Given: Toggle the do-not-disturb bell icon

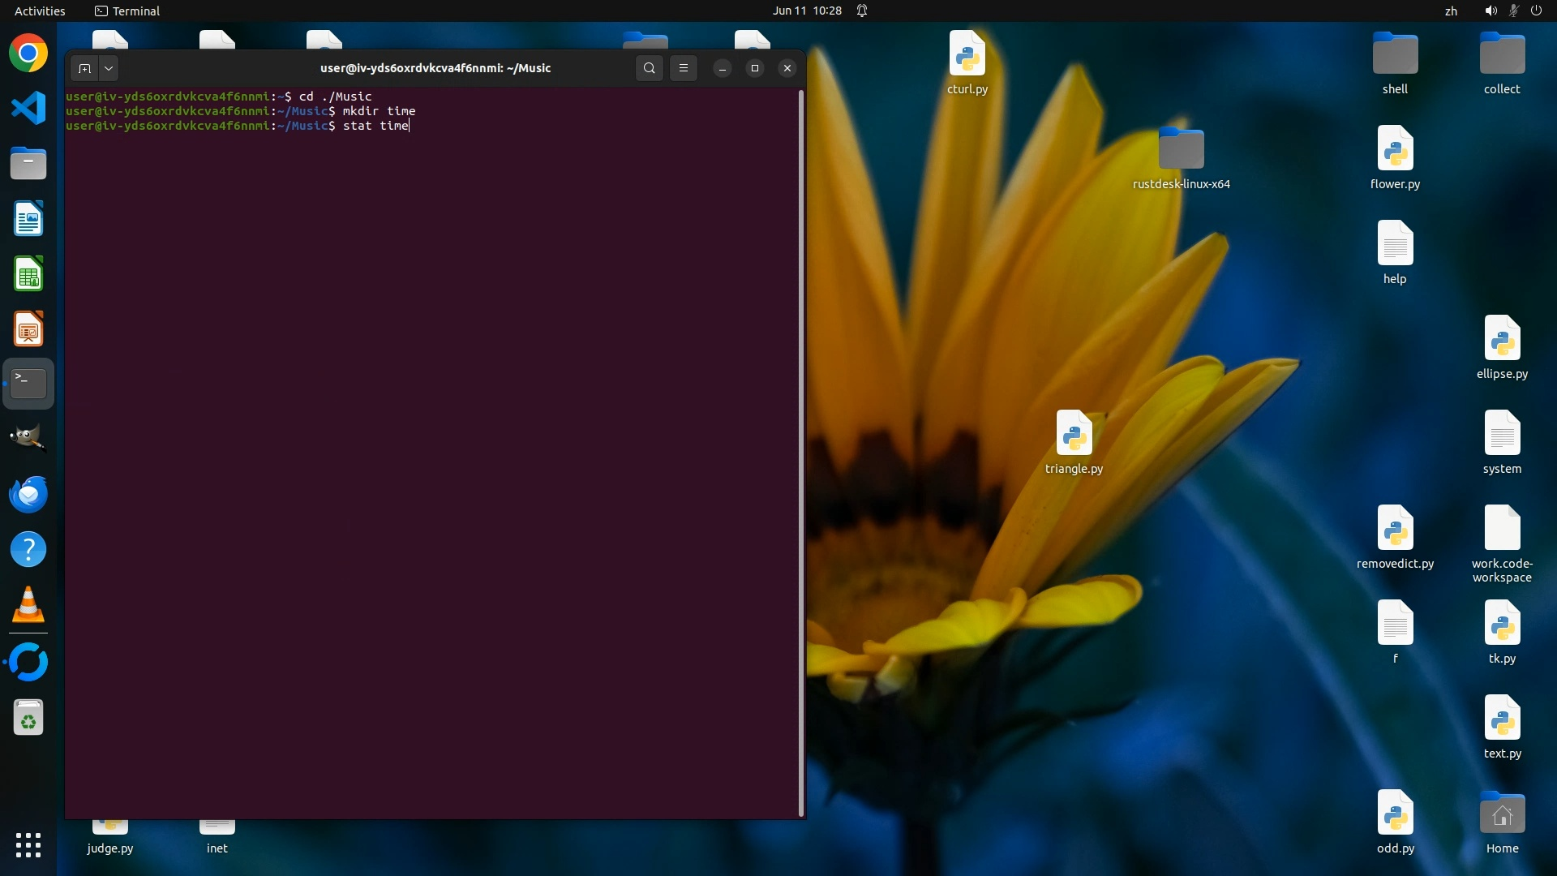Looking at the screenshot, I should click(x=862, y=11).
